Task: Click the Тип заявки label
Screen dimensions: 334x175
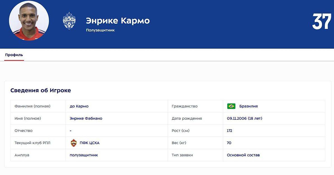Action: point(182,155)
